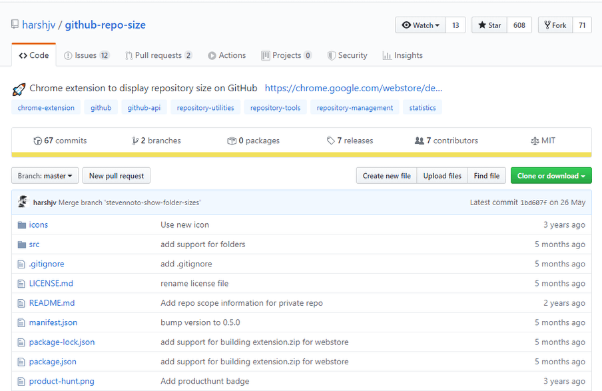
Task: Click the package.json file icon
Action: click(21, 362)
